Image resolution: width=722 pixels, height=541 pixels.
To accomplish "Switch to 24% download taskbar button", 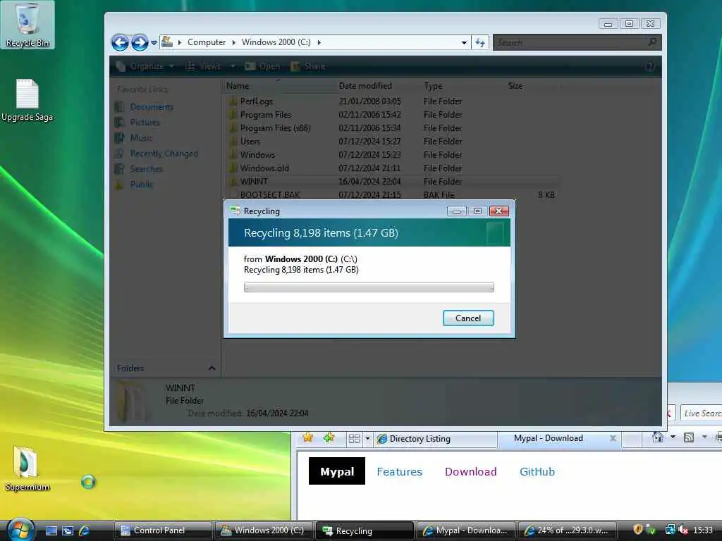I will (x=567, y=530).
